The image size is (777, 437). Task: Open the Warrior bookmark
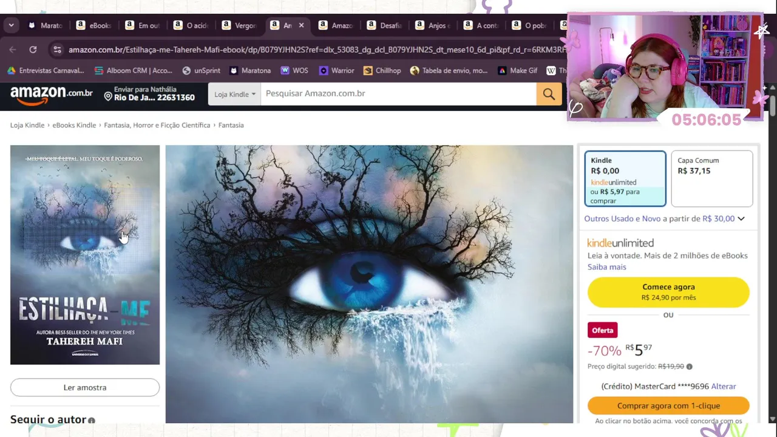point(336,70)
